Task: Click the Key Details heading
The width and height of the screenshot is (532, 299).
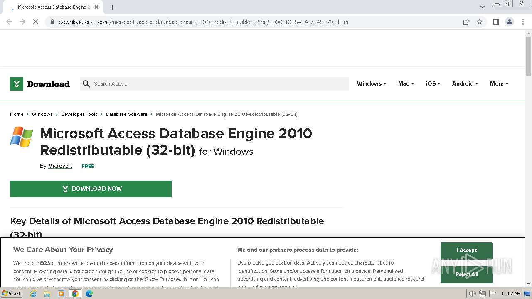Action: (x=167, y=228)
